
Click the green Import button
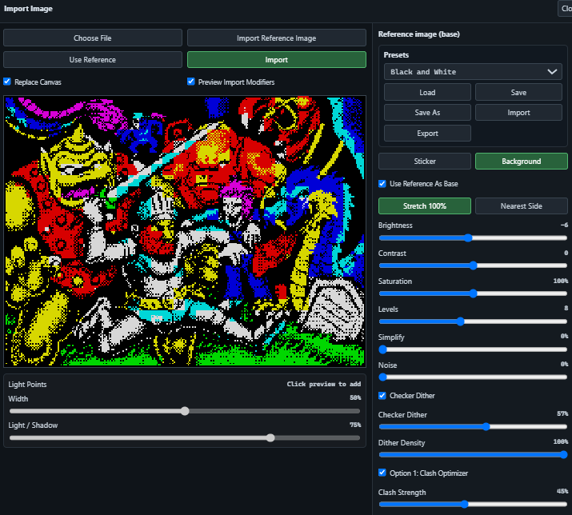277,59
